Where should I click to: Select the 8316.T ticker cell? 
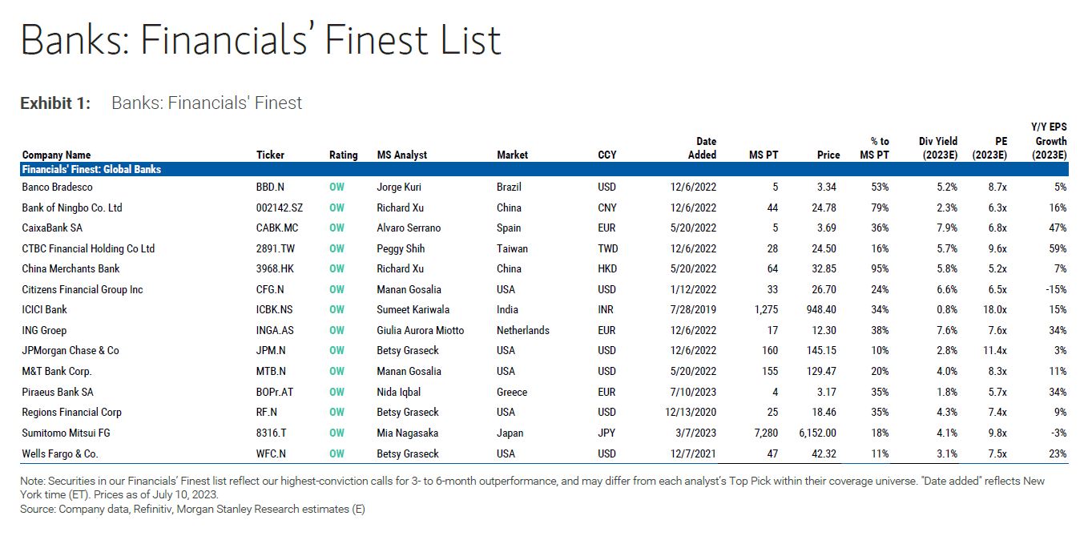coord(269,433)
